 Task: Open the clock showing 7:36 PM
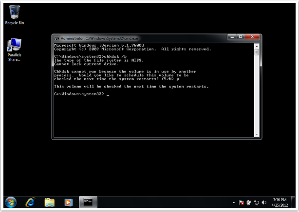pos(280,202)
